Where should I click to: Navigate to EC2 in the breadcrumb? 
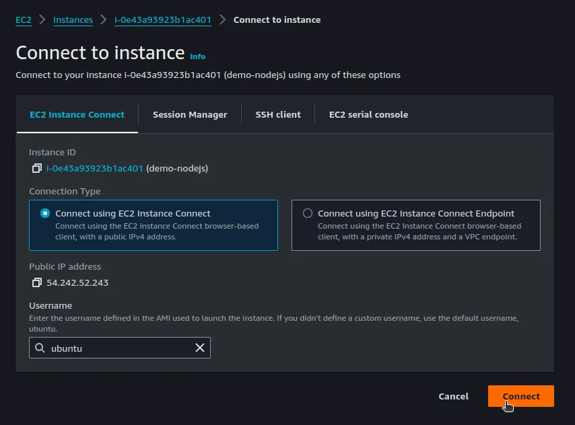[x=24, y=20]
